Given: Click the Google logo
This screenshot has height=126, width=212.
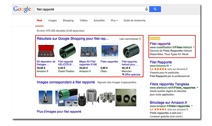Looking at the screenshot, I should click(22, 9).
